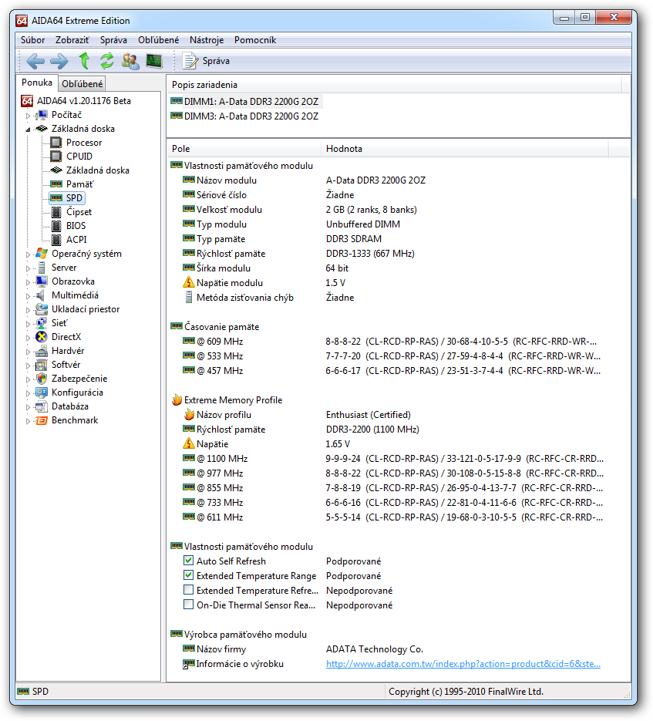
Task: Click the Popis zariadenia column header
Action: pos(394,85)
